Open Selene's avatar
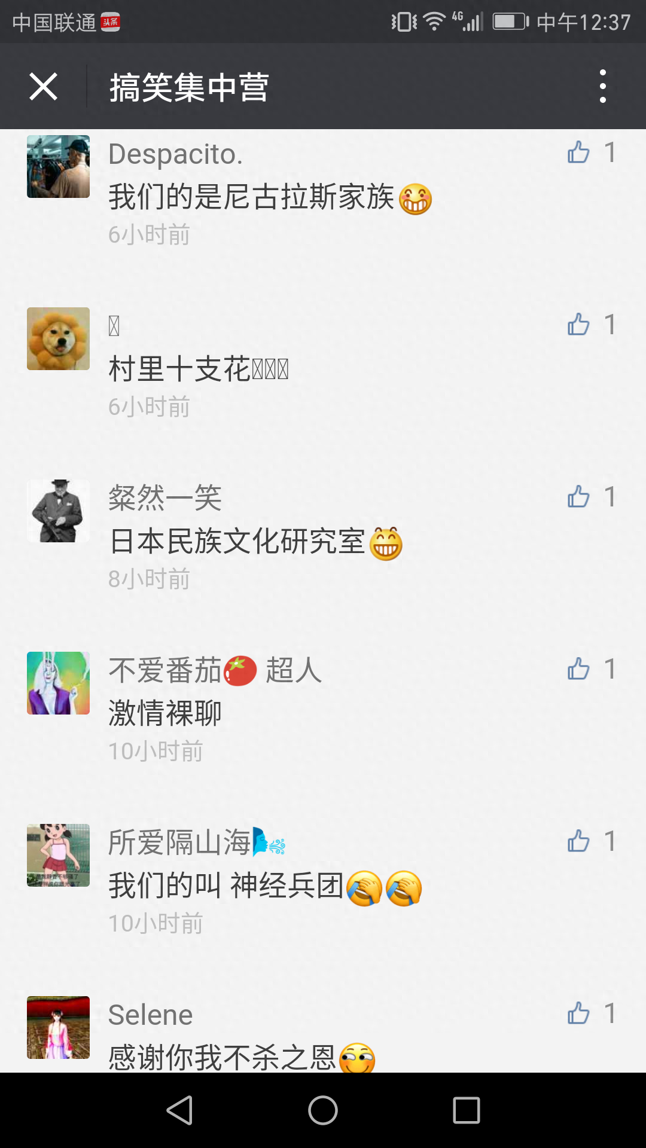 58,1027
